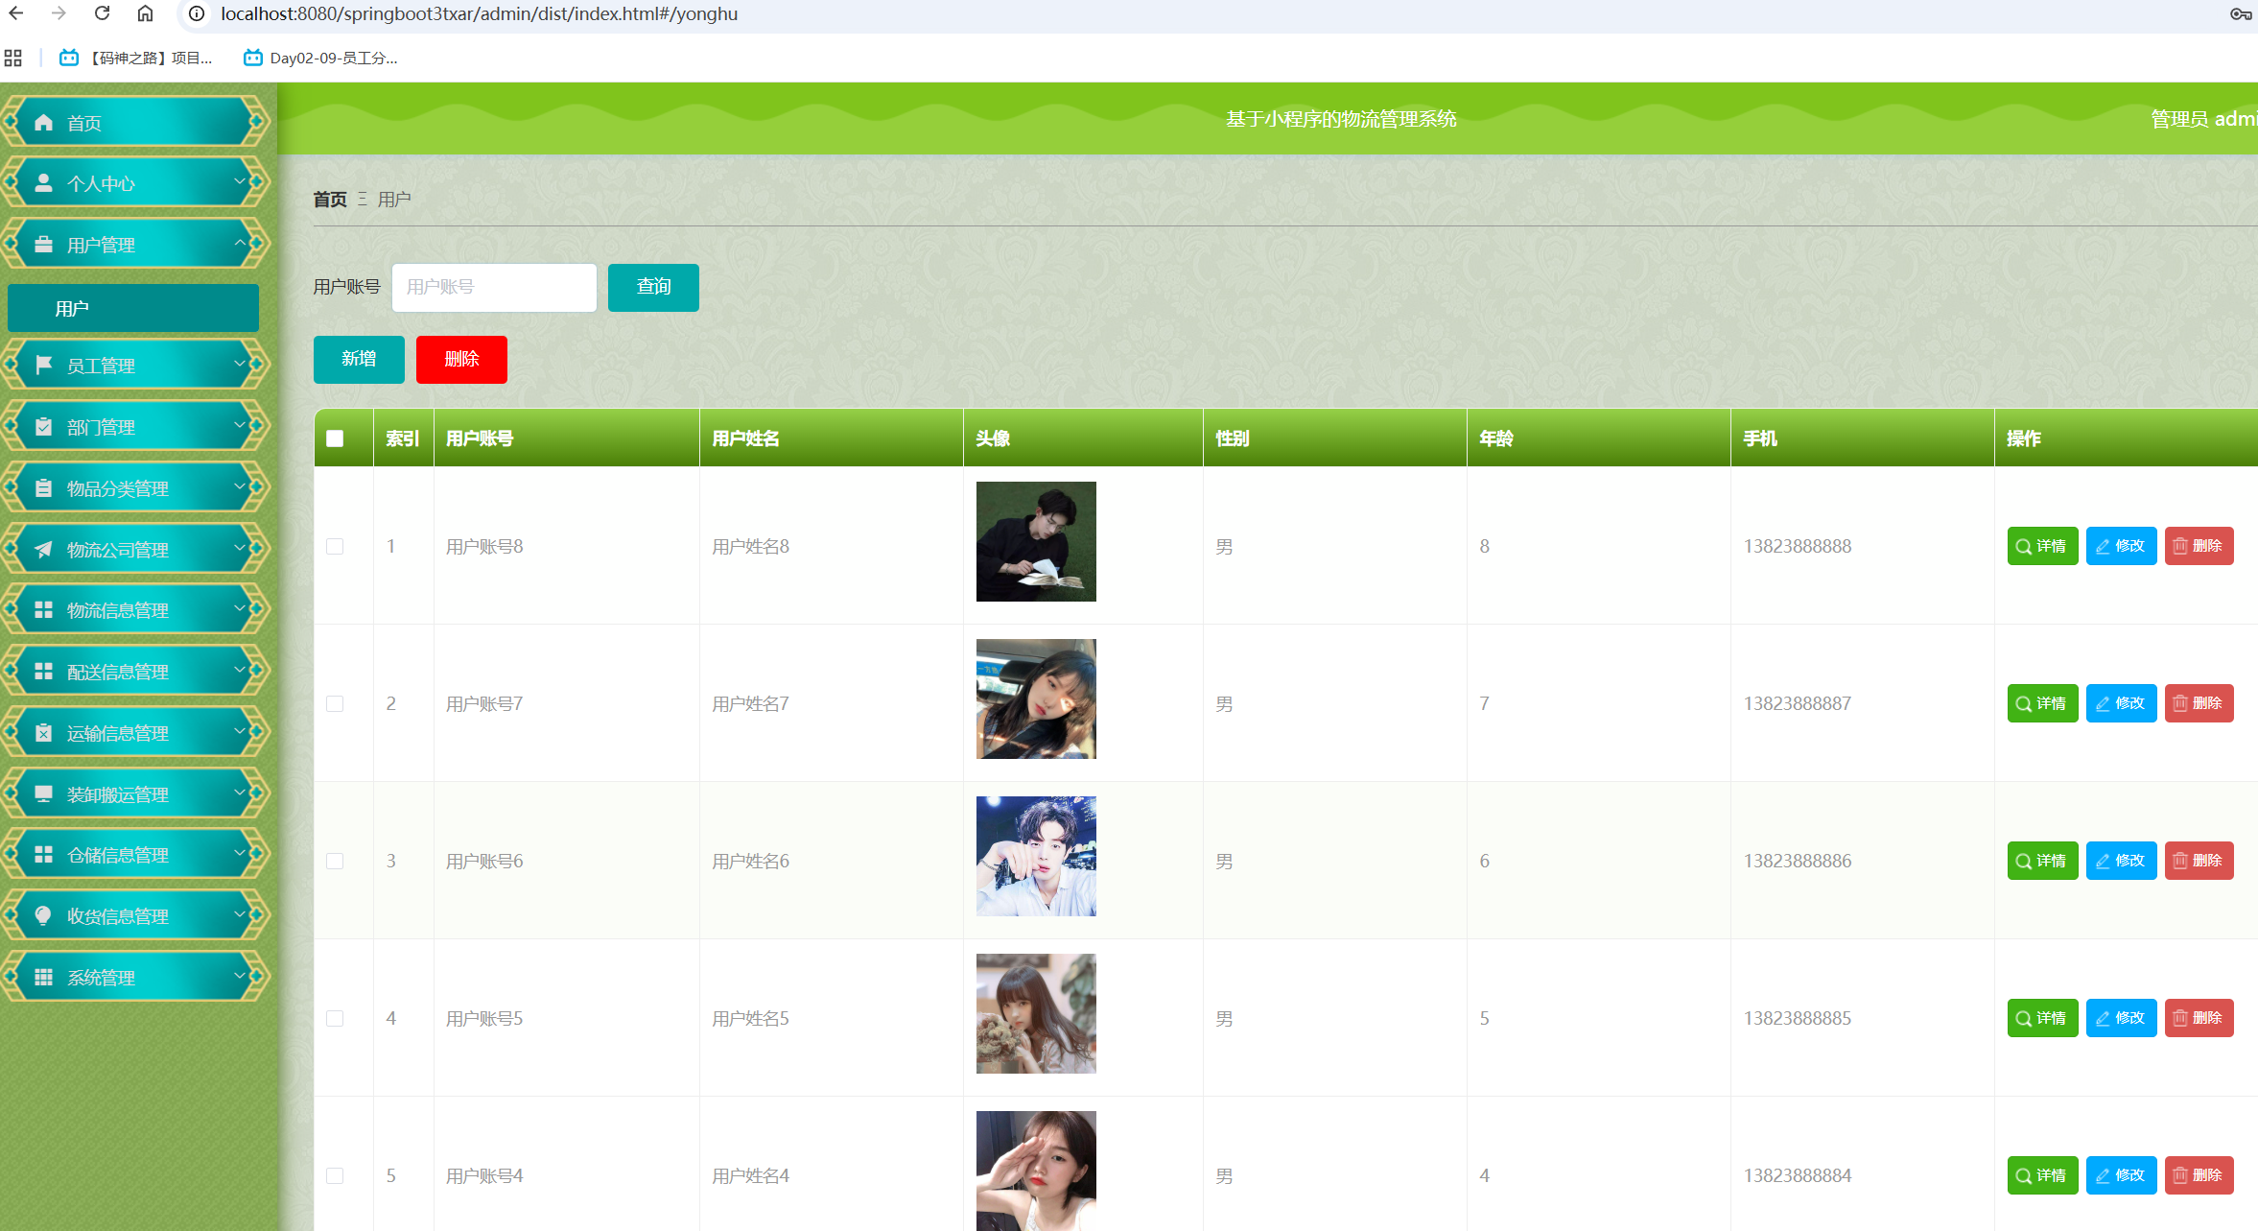Select the checkbox for row 用户账号6
Viewport: 2258px width, 1231px height.
[x=335, y=861]
